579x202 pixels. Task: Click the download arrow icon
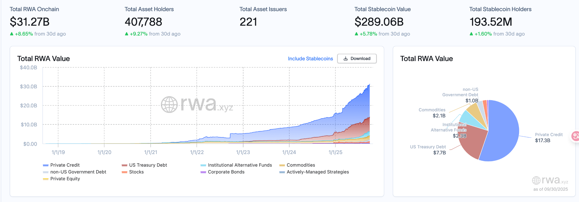point(345,59)
